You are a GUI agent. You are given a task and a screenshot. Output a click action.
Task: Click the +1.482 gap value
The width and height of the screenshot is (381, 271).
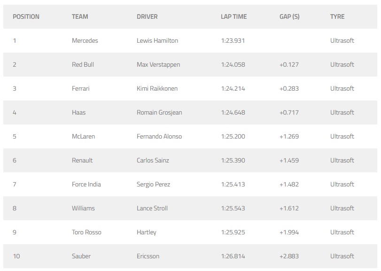pos(289,184)
